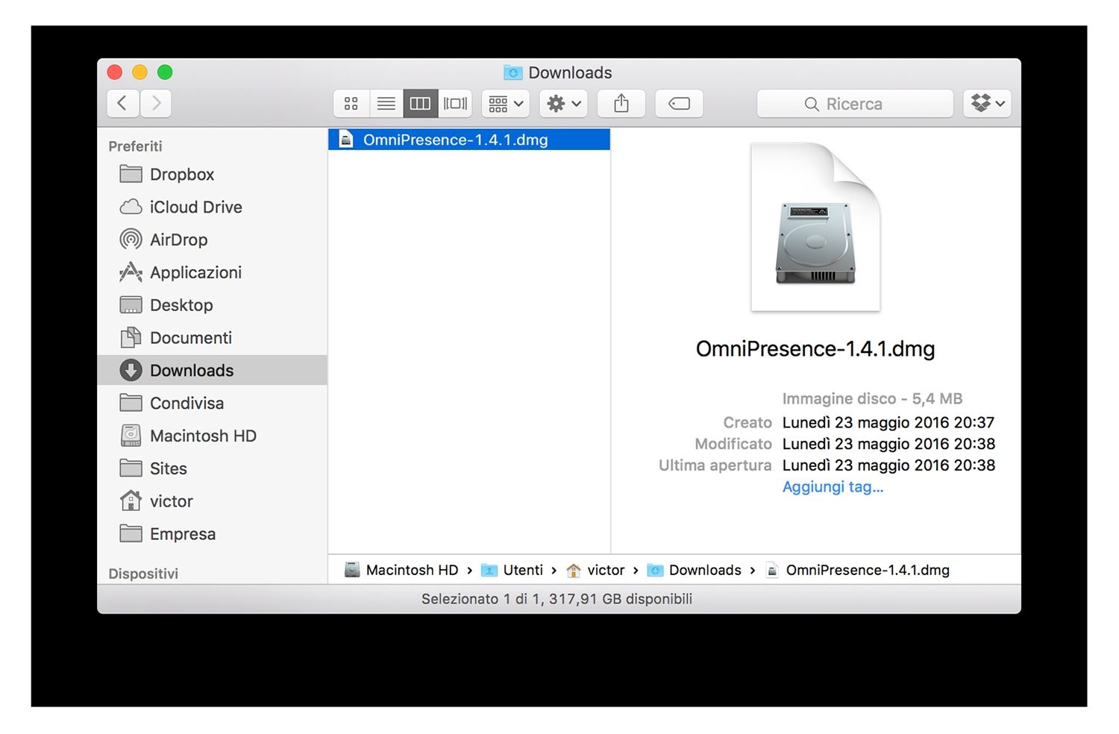Click the Dispositivi sidebar header
This screenshot has width=1119, height=734.
[x=143, y=574]
